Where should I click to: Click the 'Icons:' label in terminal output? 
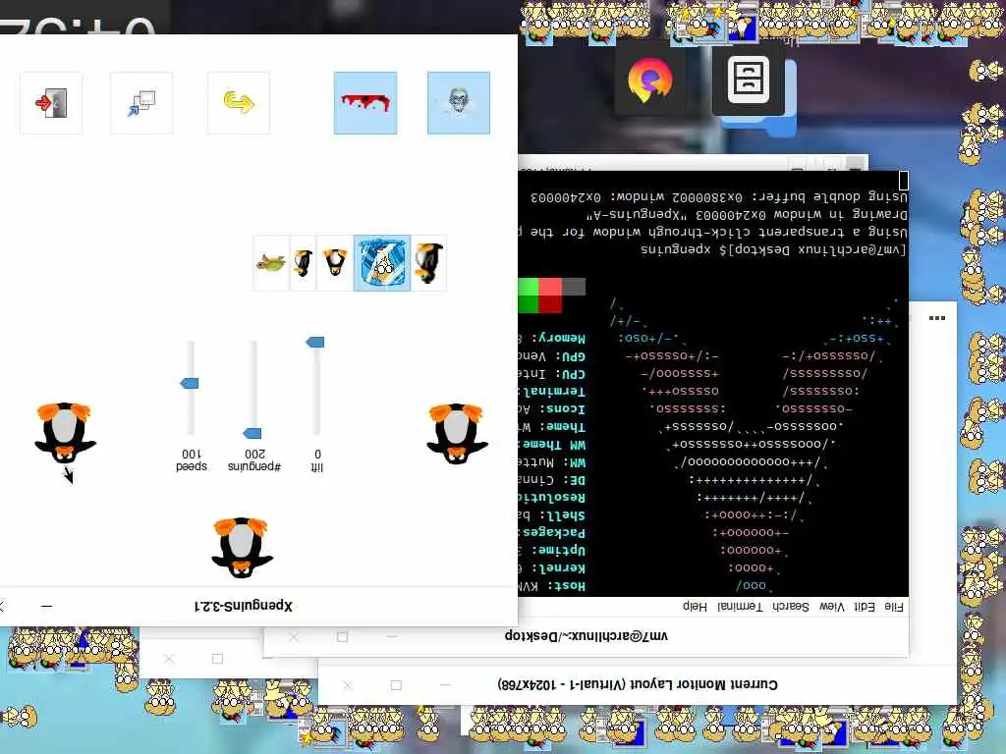tap(565, 409)
